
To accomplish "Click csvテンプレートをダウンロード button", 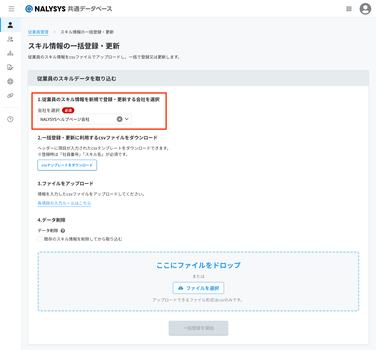I will 67,165.
